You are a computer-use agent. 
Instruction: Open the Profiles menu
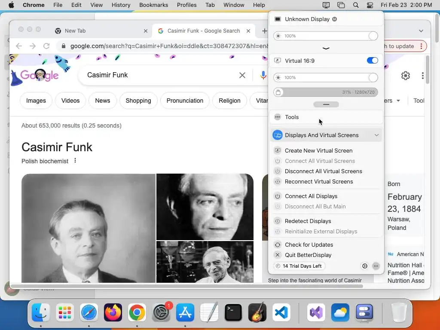186,5
